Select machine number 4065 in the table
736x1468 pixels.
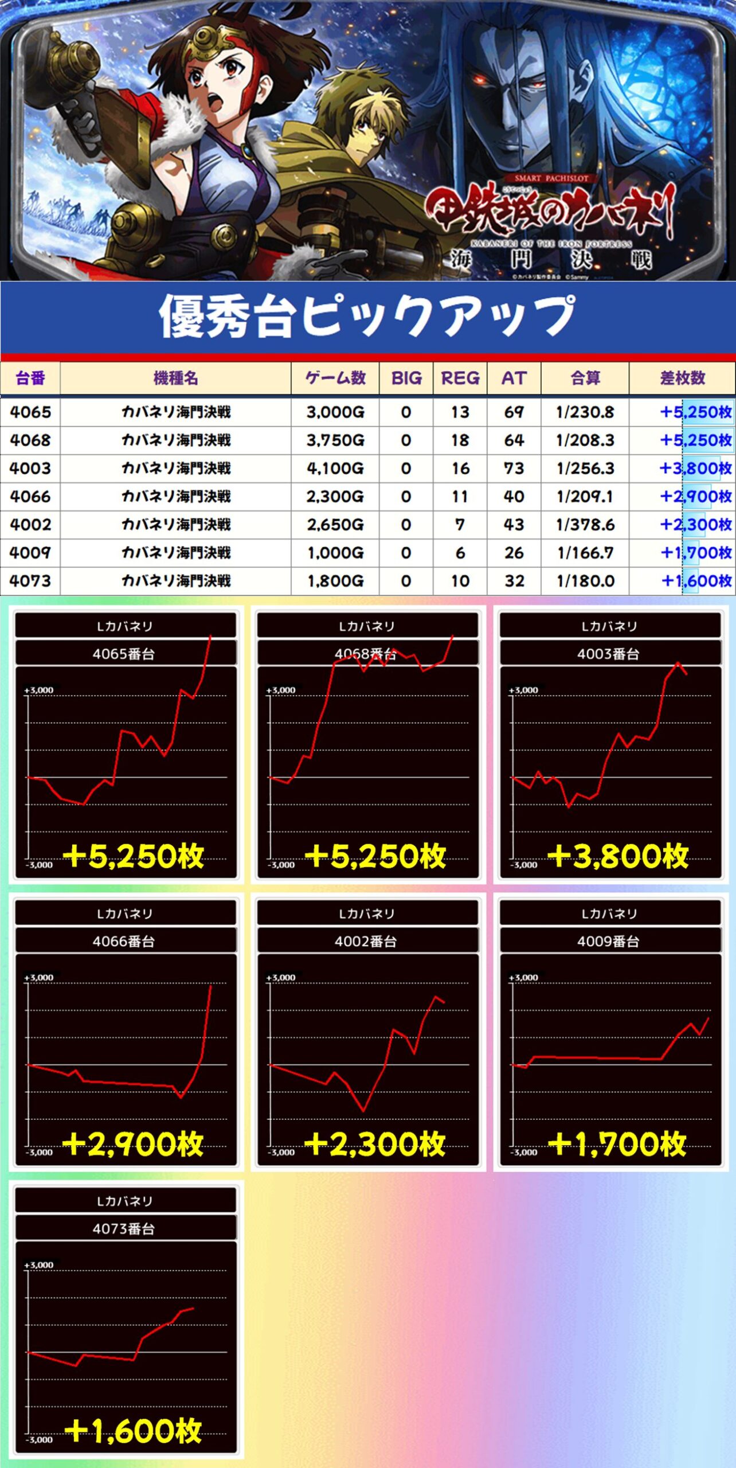point(30,412)
